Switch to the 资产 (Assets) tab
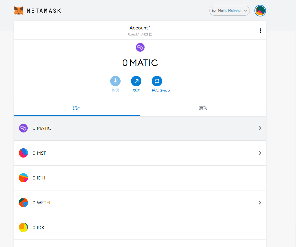 77,108
